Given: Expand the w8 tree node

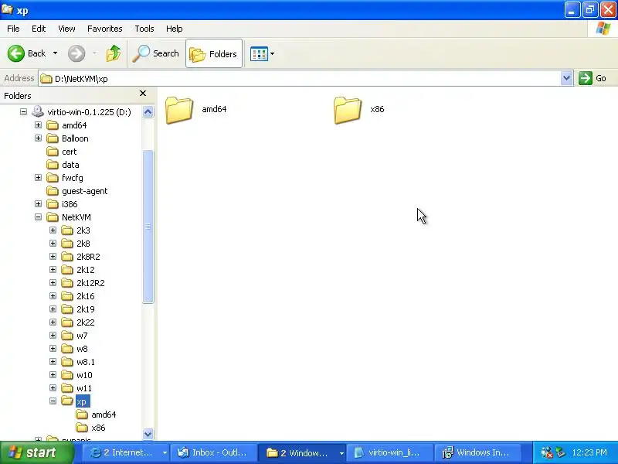Looking at the screenshot, I should (53, 349).
